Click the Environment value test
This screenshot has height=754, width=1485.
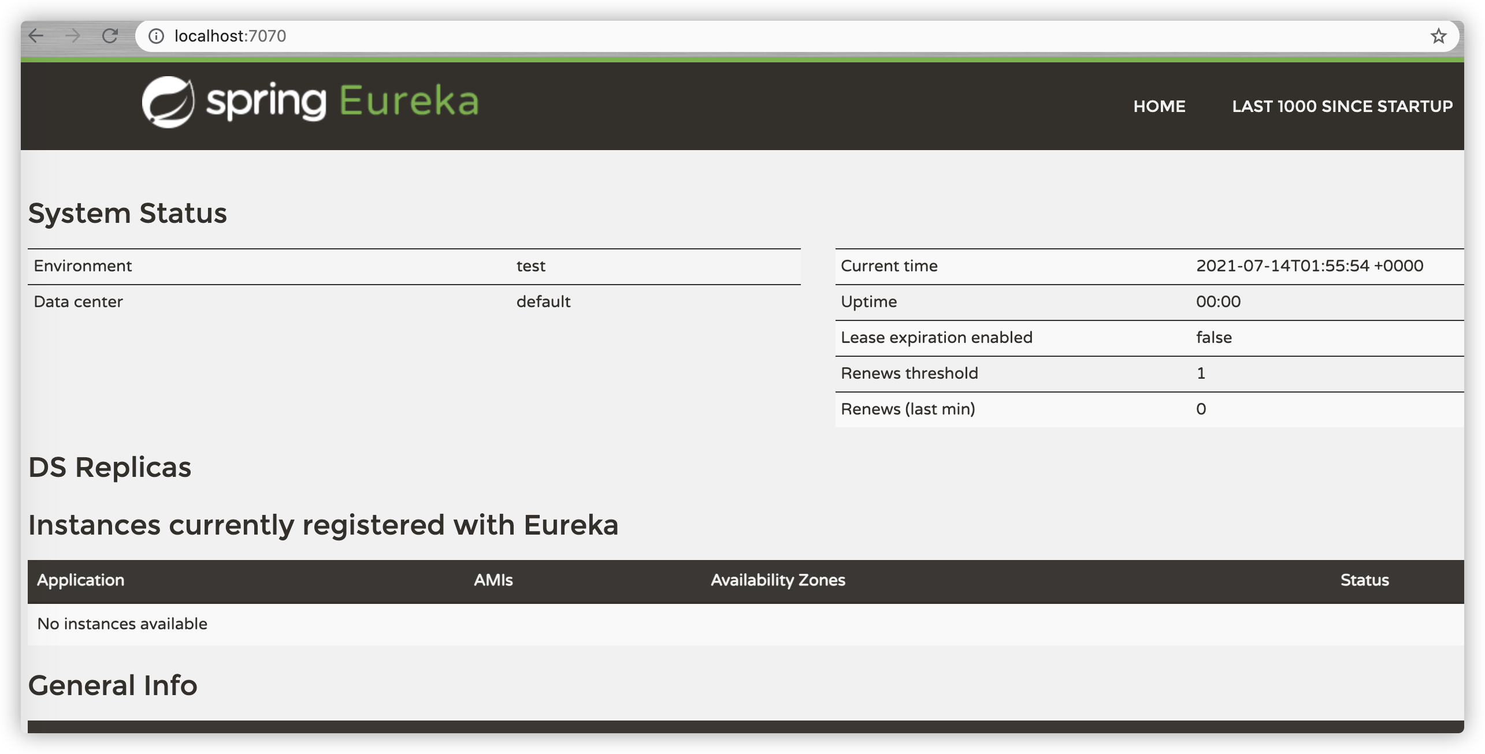[530, 266]
